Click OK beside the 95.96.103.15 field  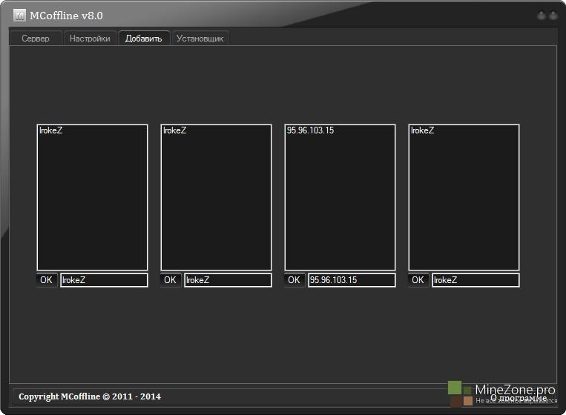[294, 280]
